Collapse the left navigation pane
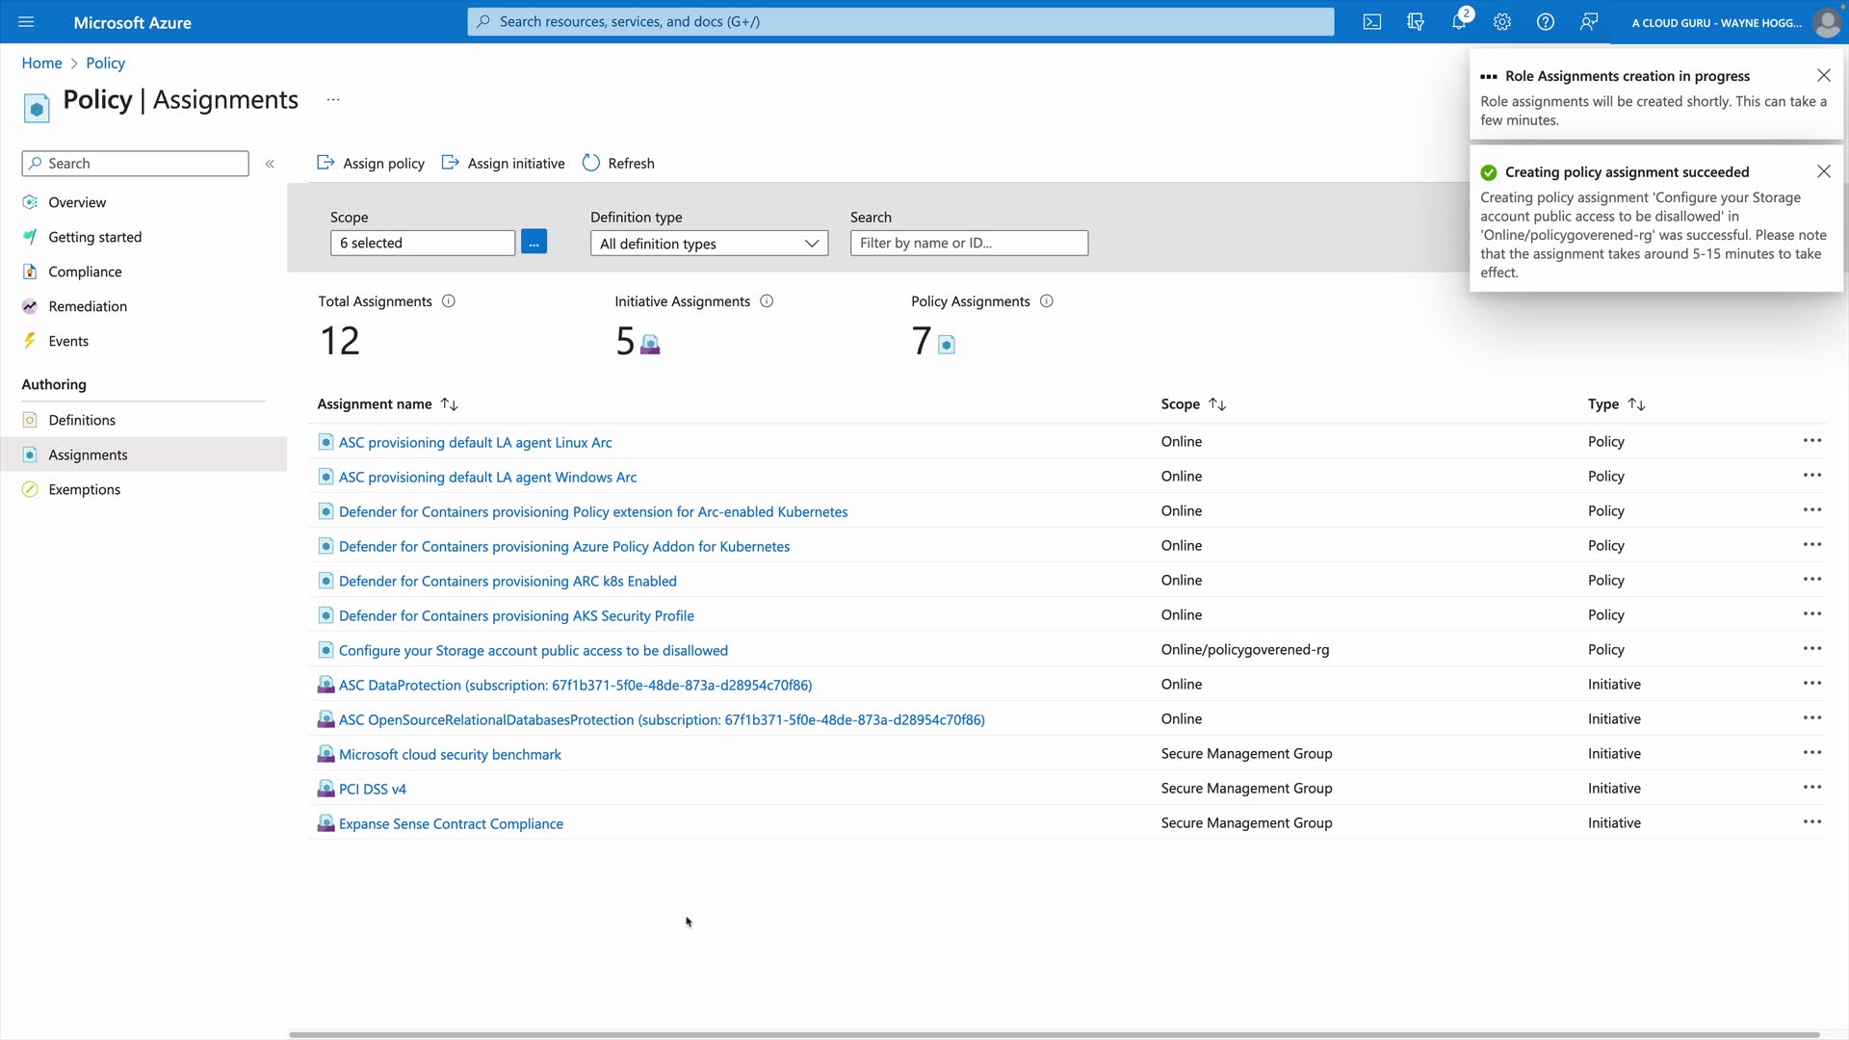 coord(270,164)
